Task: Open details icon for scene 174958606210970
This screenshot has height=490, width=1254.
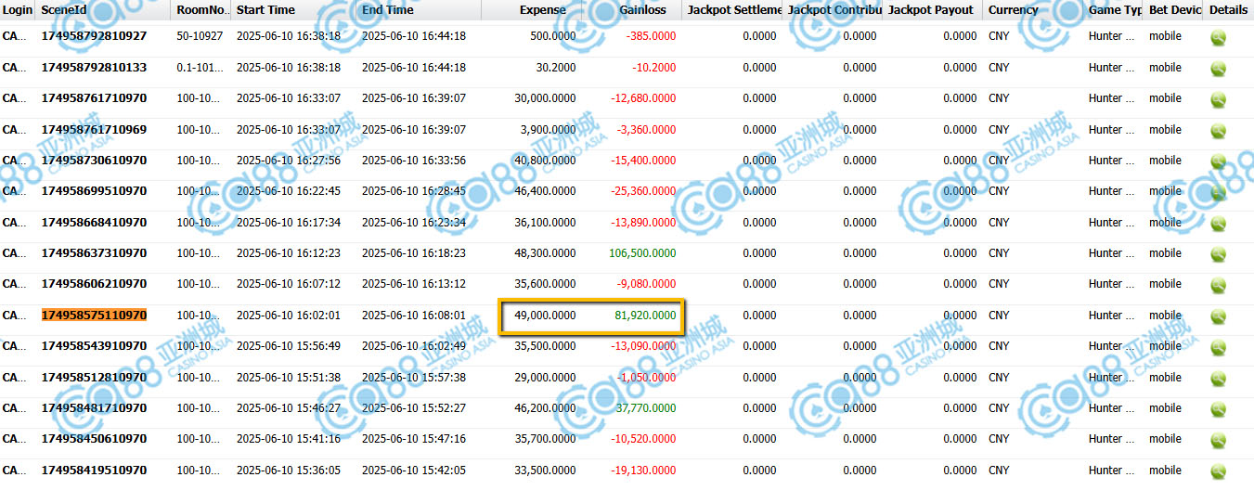Action: pyautogui.click(x=1218, y=285)
